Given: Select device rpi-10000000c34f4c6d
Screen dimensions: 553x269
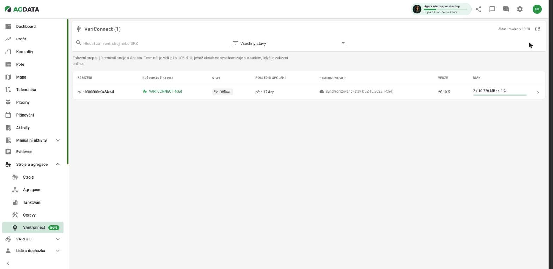Looking at the screenshot, I should (x=96, y=92).
